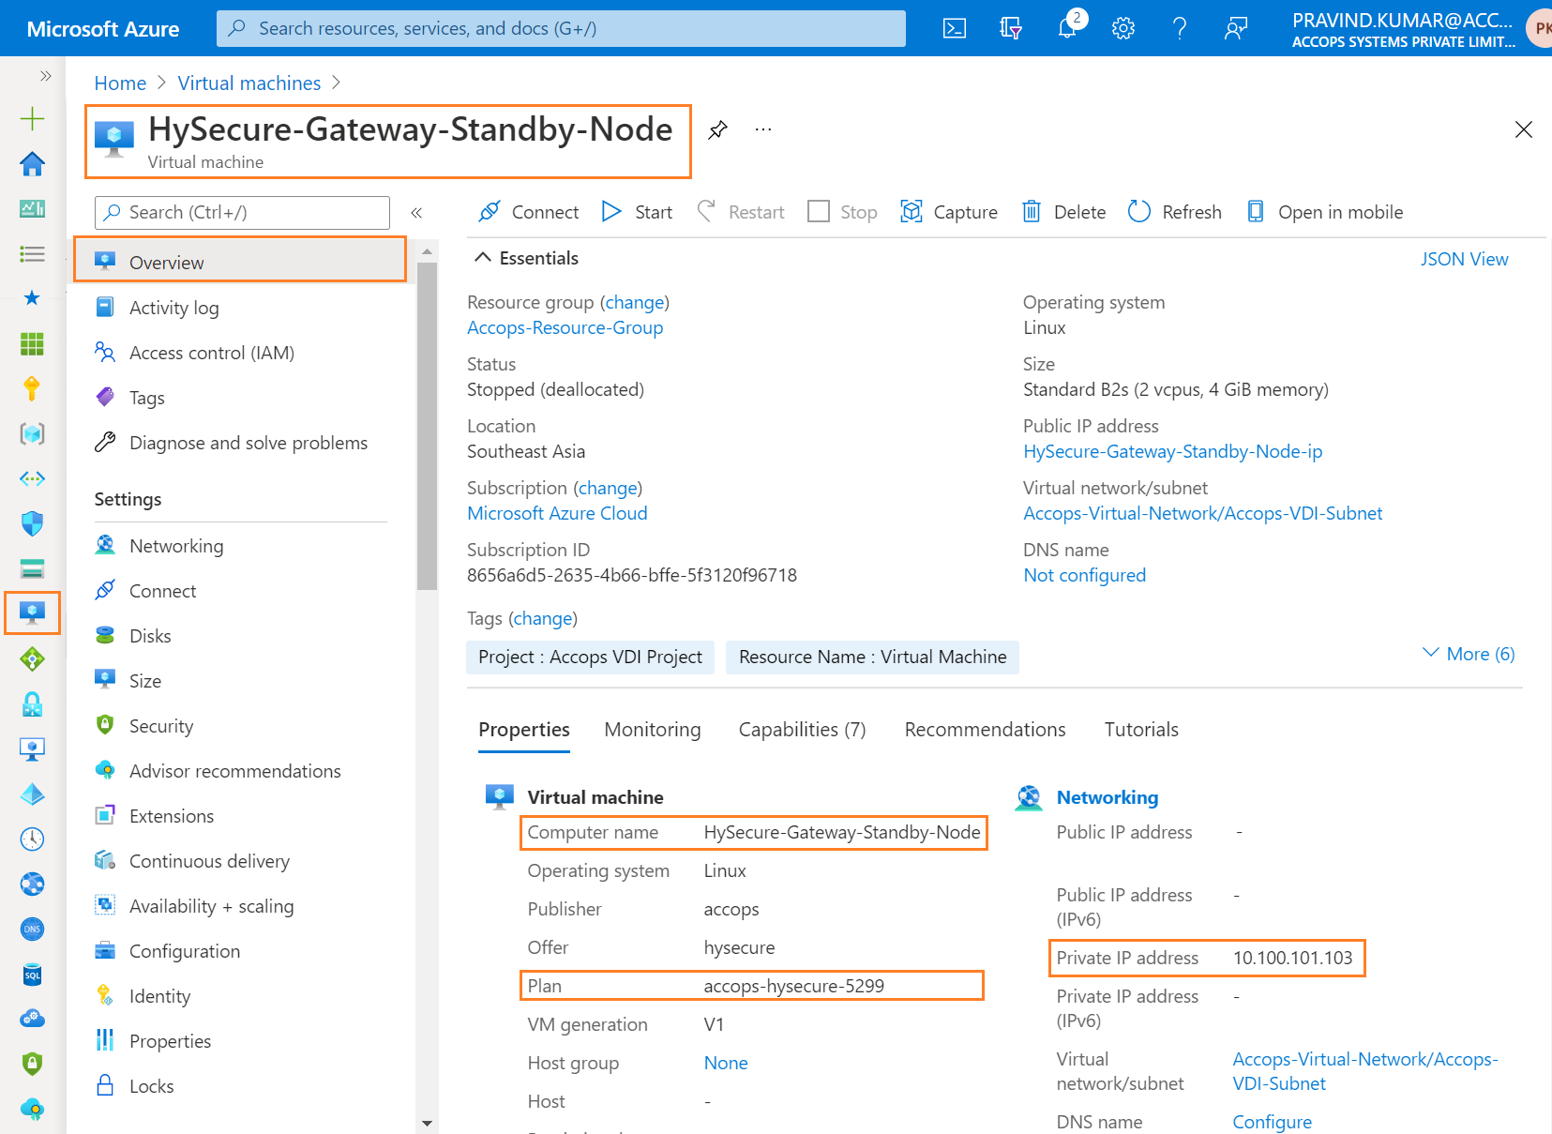The height and width of the screenshot is (1134, 1552).
Task: Open portal settings gear icon
Action: 1123,28
